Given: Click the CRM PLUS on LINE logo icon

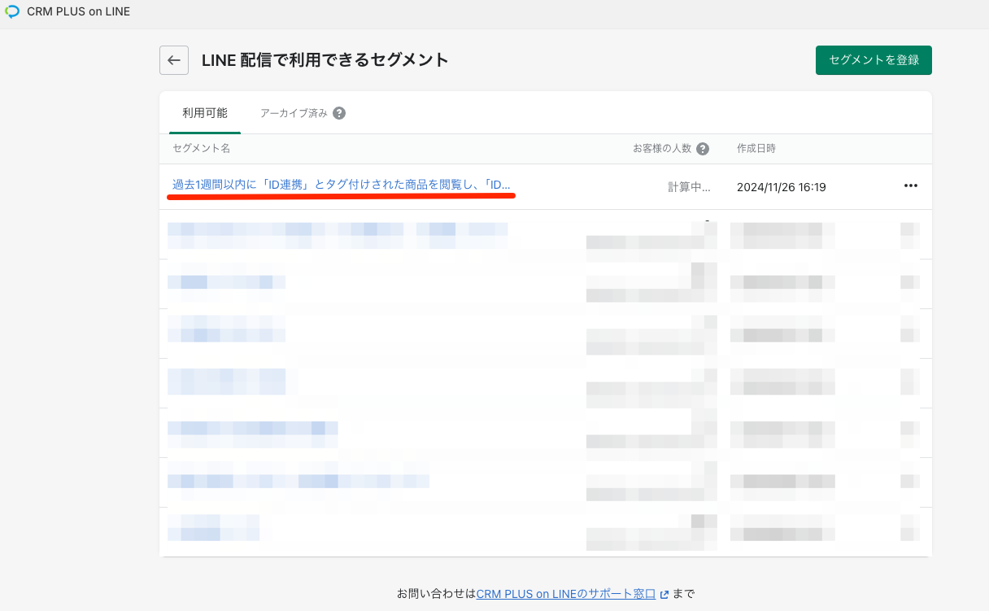Looking at the screenshot, I should (12, 12).
